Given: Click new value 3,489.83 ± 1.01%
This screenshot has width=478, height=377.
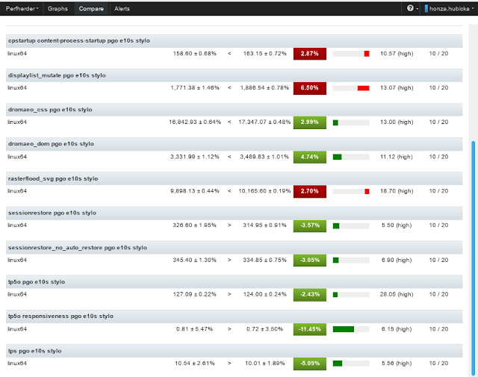Looking at the screenshot, I should [x=264, y=157].
